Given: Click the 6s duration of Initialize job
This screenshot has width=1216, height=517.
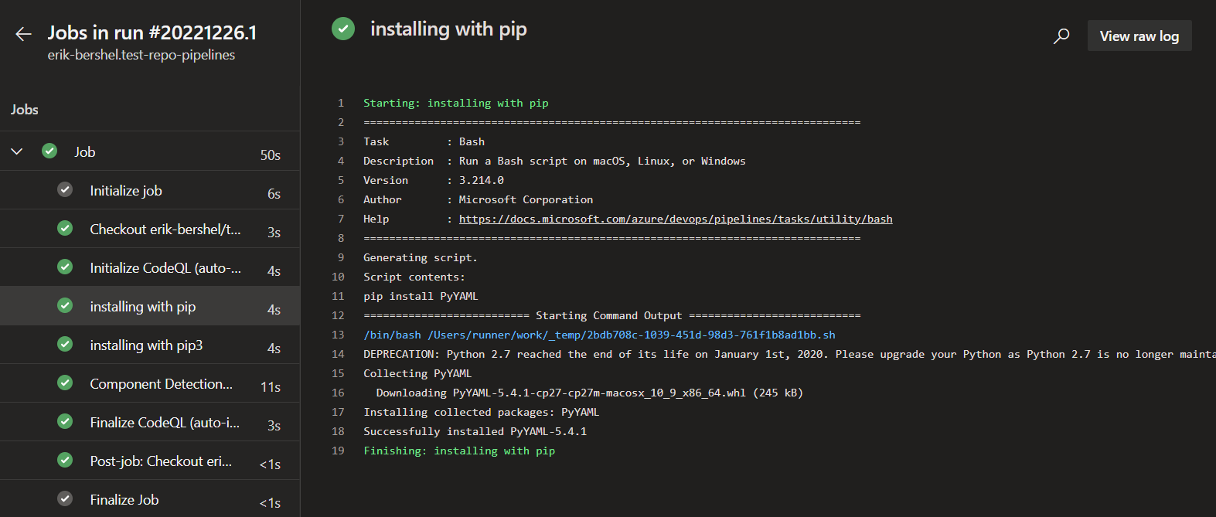Looking at the screenshot, I should 274,194.
